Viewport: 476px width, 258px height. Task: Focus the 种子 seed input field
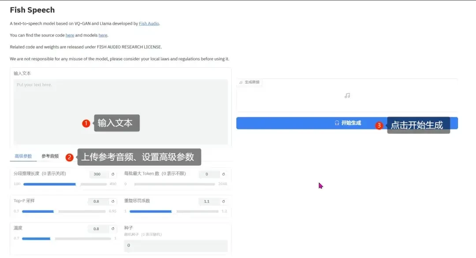click(x=176, y=246)
